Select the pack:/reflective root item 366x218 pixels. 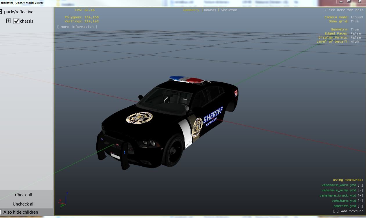point(19,12)
